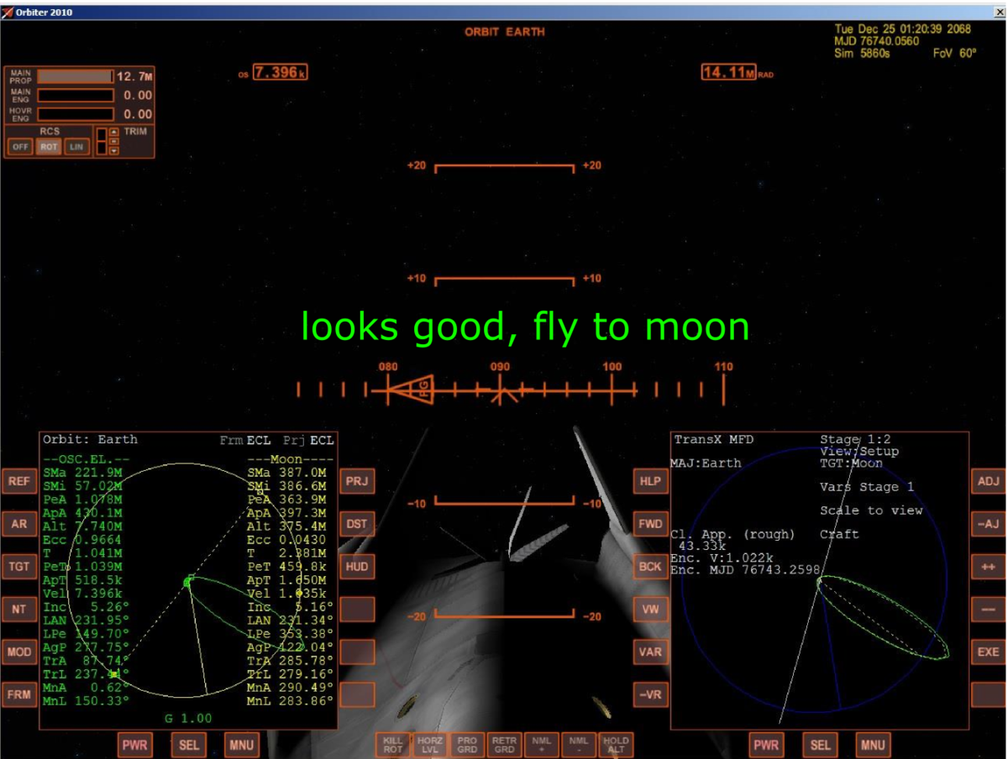Select RCS ROT mode
This screenshot has width=1008, height=759.
[49, 147]
